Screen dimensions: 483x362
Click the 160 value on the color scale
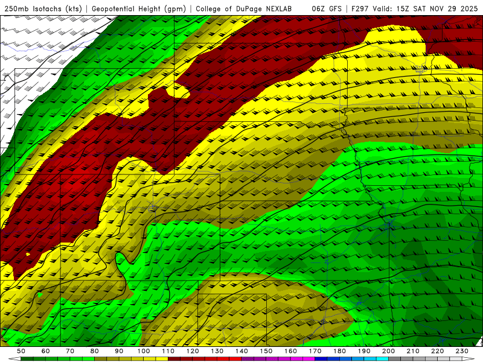290,351
